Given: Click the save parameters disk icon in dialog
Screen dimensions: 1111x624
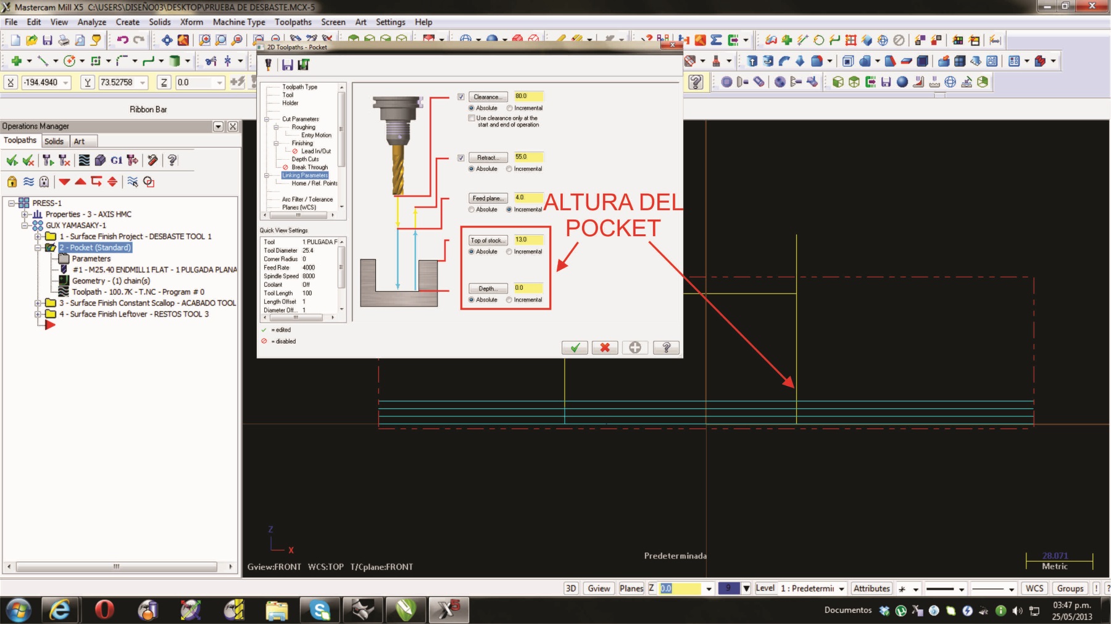Looking at the screenshot, I should click(x=288, y=65).
